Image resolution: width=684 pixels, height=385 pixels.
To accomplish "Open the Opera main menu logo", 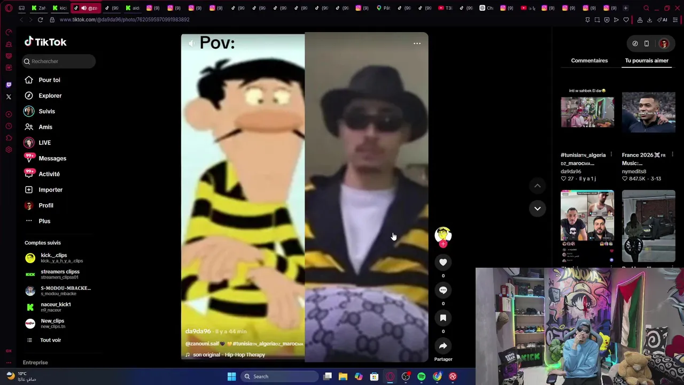I will [x=9, y=8].
